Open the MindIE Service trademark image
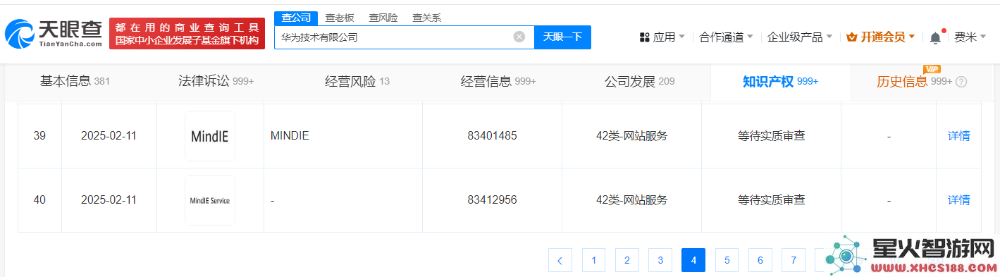The image size is (1000, 277). (210, 200)
